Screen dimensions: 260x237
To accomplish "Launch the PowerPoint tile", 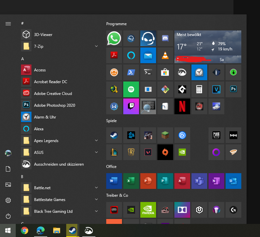I will pos(148,181).
